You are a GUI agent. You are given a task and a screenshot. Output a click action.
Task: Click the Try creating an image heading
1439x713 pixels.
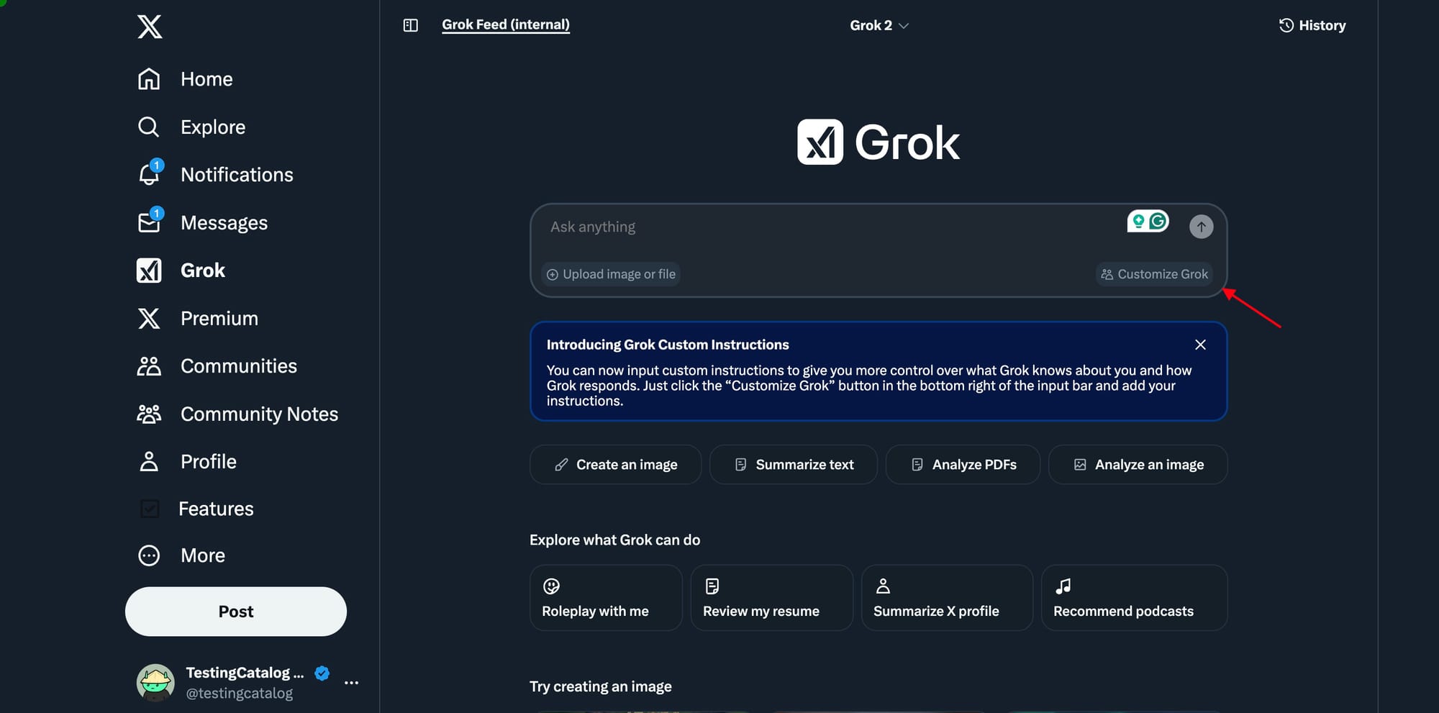point(600,686)
